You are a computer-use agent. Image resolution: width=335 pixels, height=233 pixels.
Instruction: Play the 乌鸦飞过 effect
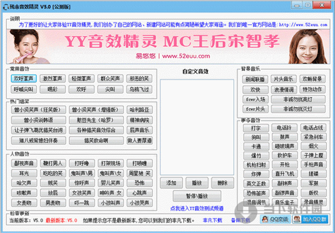[139, 89]
